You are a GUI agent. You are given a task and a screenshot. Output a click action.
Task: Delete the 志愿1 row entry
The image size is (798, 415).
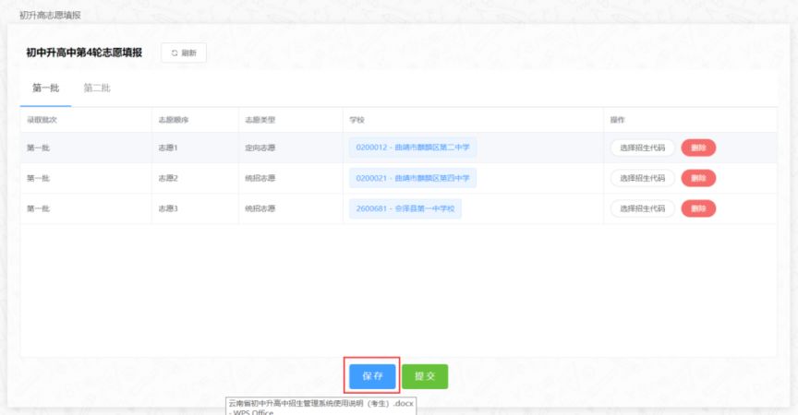pos(698,148)
